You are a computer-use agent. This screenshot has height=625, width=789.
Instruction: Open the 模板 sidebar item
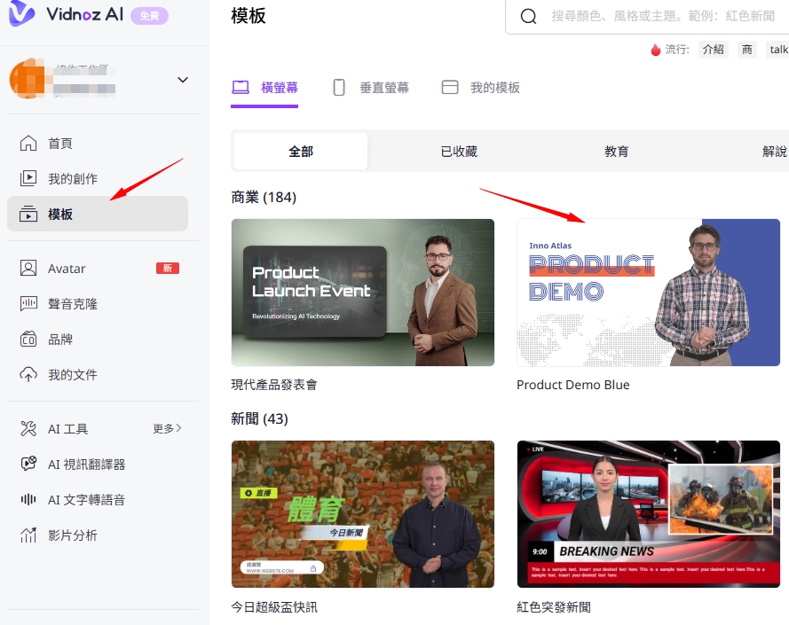(98, 214)
